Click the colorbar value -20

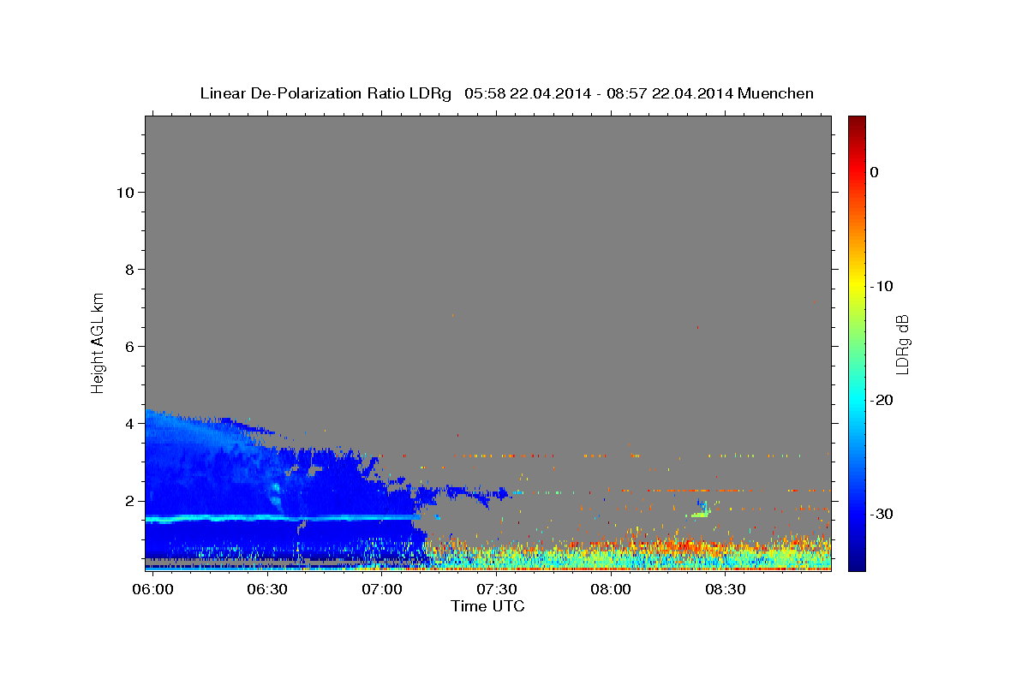click(882, 400)
